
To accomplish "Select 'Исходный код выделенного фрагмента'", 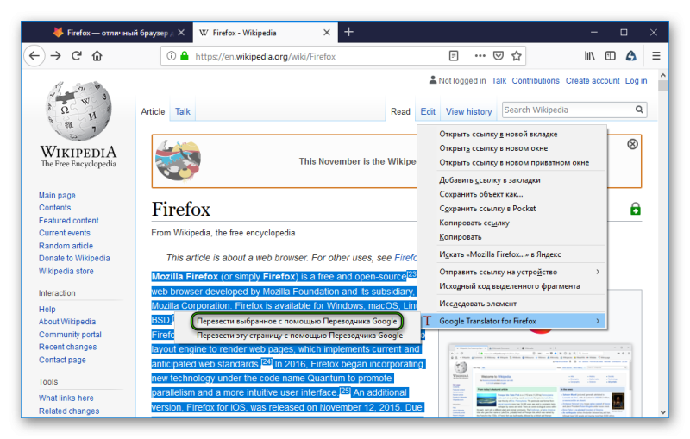I will [x=511, y=286].
